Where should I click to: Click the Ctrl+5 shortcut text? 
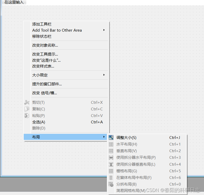point(175,171)
